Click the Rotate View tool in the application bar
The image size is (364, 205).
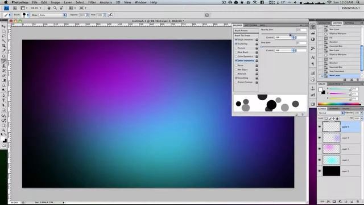(x=61, y=8)
